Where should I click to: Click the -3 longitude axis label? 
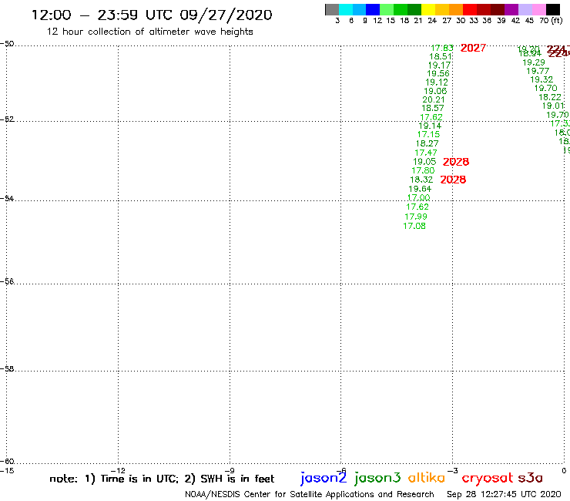click(453, 471)
